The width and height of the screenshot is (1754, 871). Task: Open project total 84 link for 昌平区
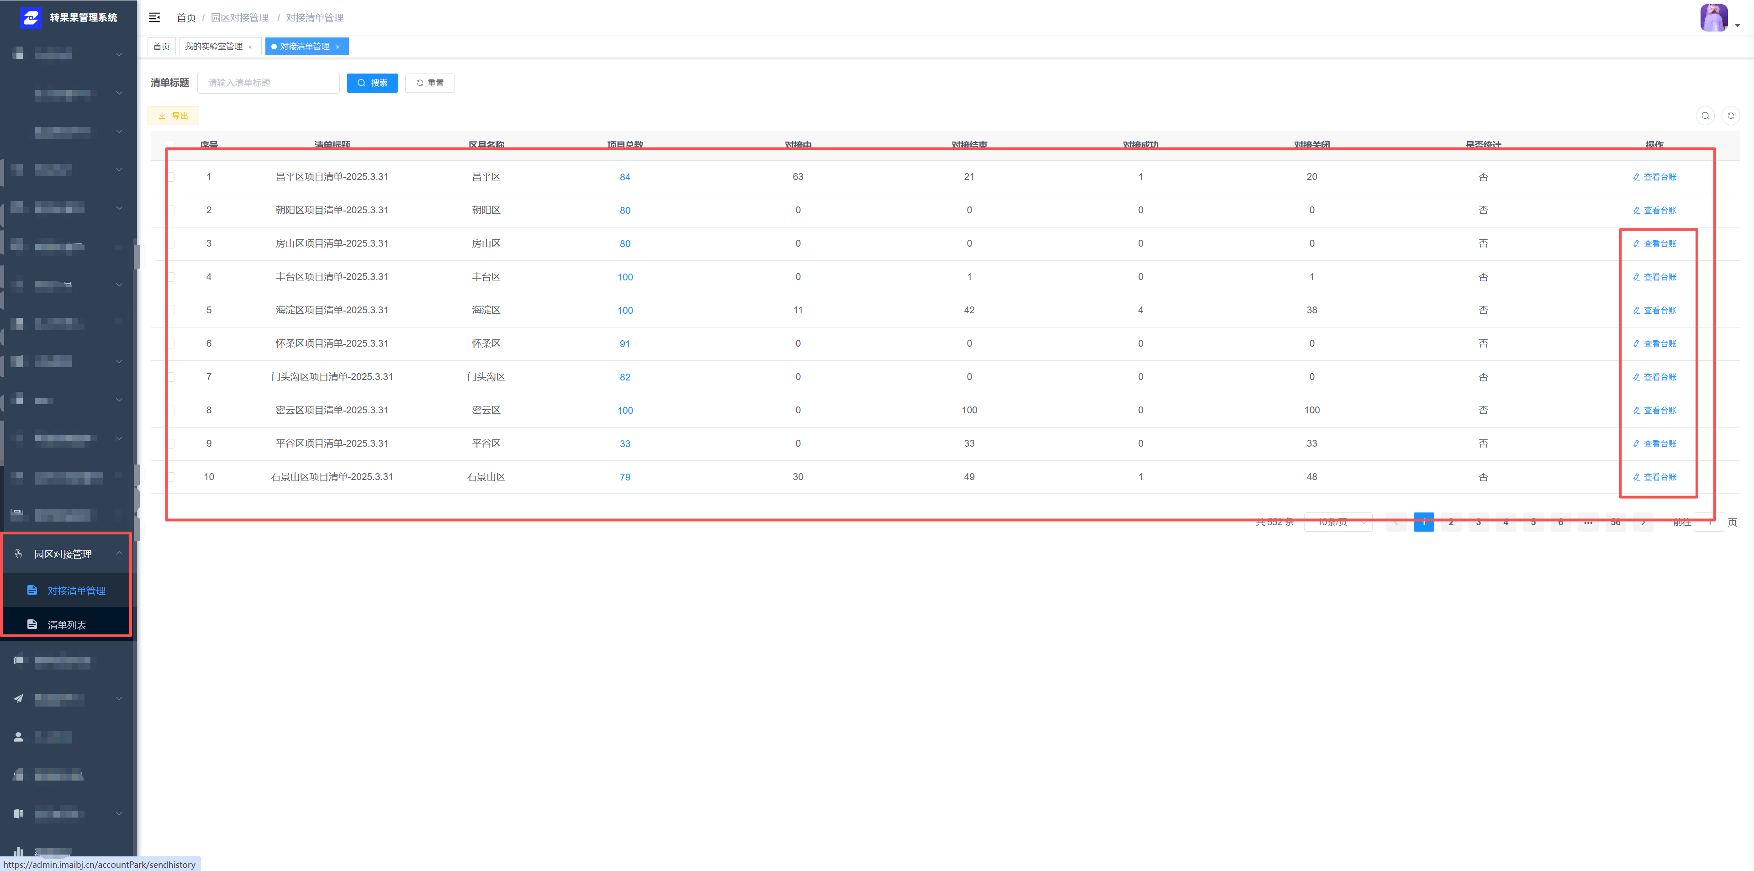[624, 177]
